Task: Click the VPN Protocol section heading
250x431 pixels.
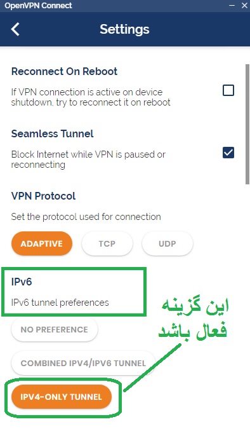Action: click(43, 196)
